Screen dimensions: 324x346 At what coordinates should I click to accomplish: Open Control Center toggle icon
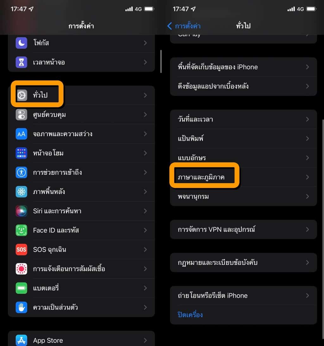tap(22, 115)
